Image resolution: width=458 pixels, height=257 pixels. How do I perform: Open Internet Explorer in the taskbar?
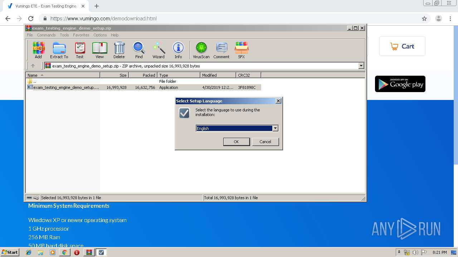click(x=29, y=252)
